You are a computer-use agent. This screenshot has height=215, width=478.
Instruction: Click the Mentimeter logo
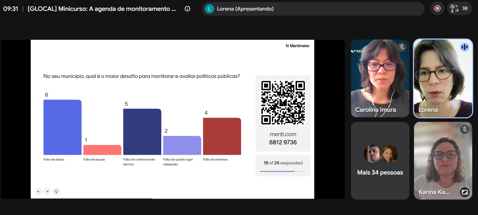297,46
